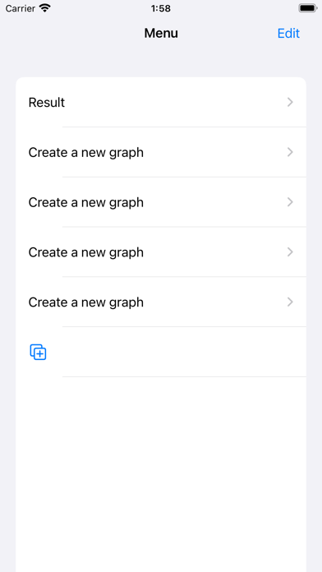322x572 pixels.
Task: Open the Result row via its chevron
Action: click(290, 102)
